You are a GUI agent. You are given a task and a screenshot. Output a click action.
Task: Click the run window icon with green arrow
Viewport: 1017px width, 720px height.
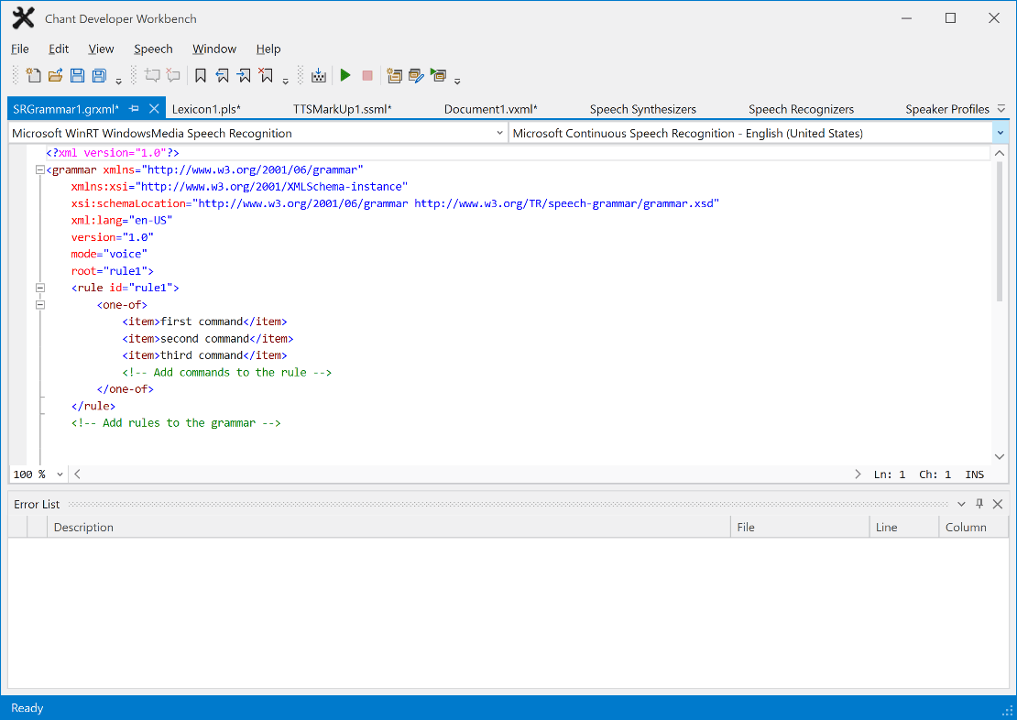tap(438, 75)
